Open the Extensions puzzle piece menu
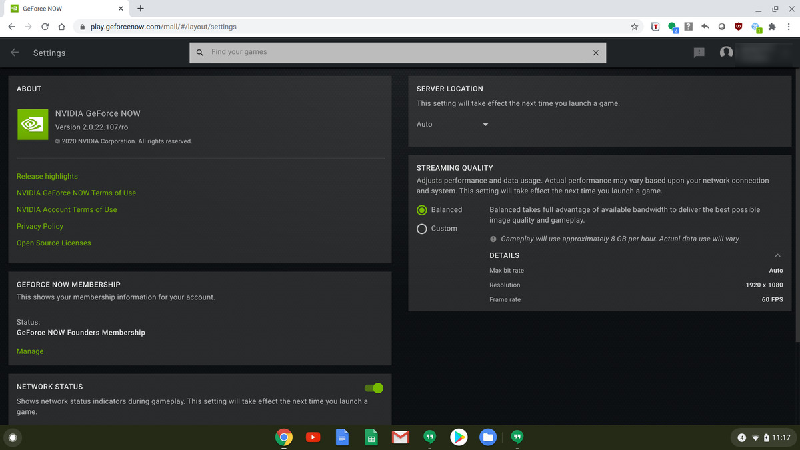This screenshot has height=450, width=800. coord(772,27)
